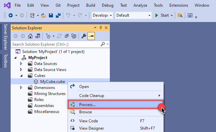Image resolution: width=216 pixels, height=132 pixels.
Task: Open the File menu
Action: [x=18, y=5]
